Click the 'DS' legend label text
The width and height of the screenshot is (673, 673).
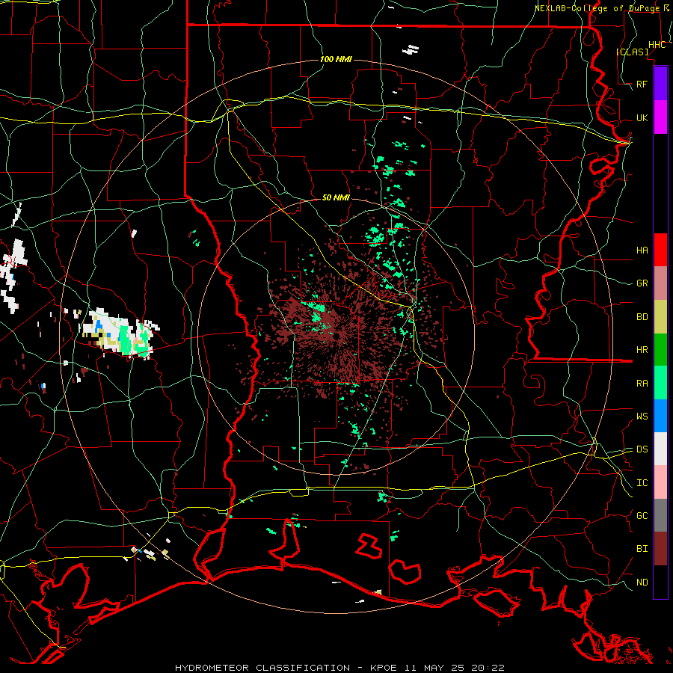642,449
